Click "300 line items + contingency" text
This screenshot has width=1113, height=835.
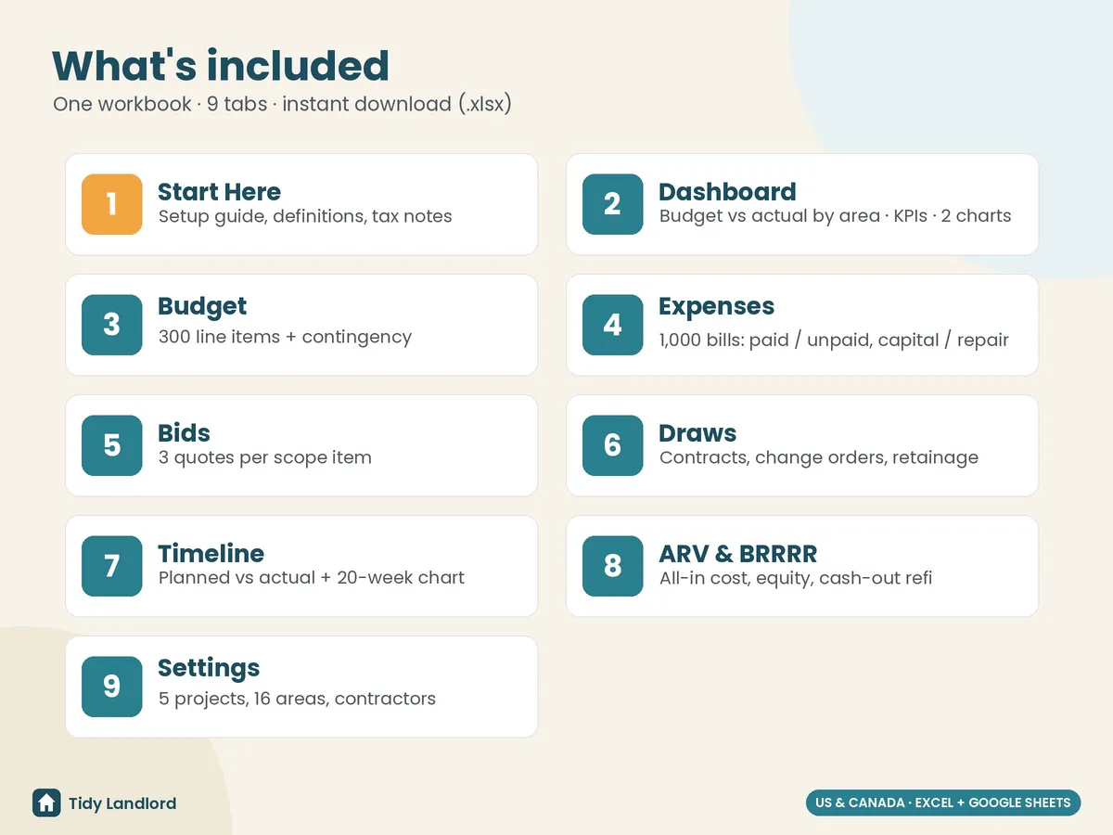coord(285,338)
